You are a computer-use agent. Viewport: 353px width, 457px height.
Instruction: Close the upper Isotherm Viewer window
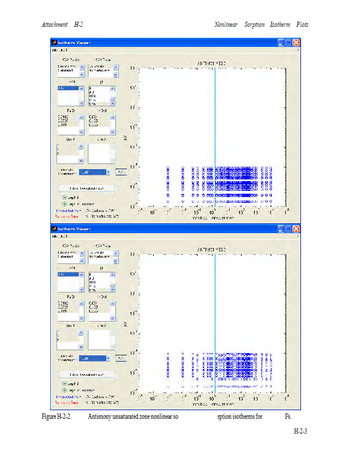pyautogui.click(x=296, y=42)
